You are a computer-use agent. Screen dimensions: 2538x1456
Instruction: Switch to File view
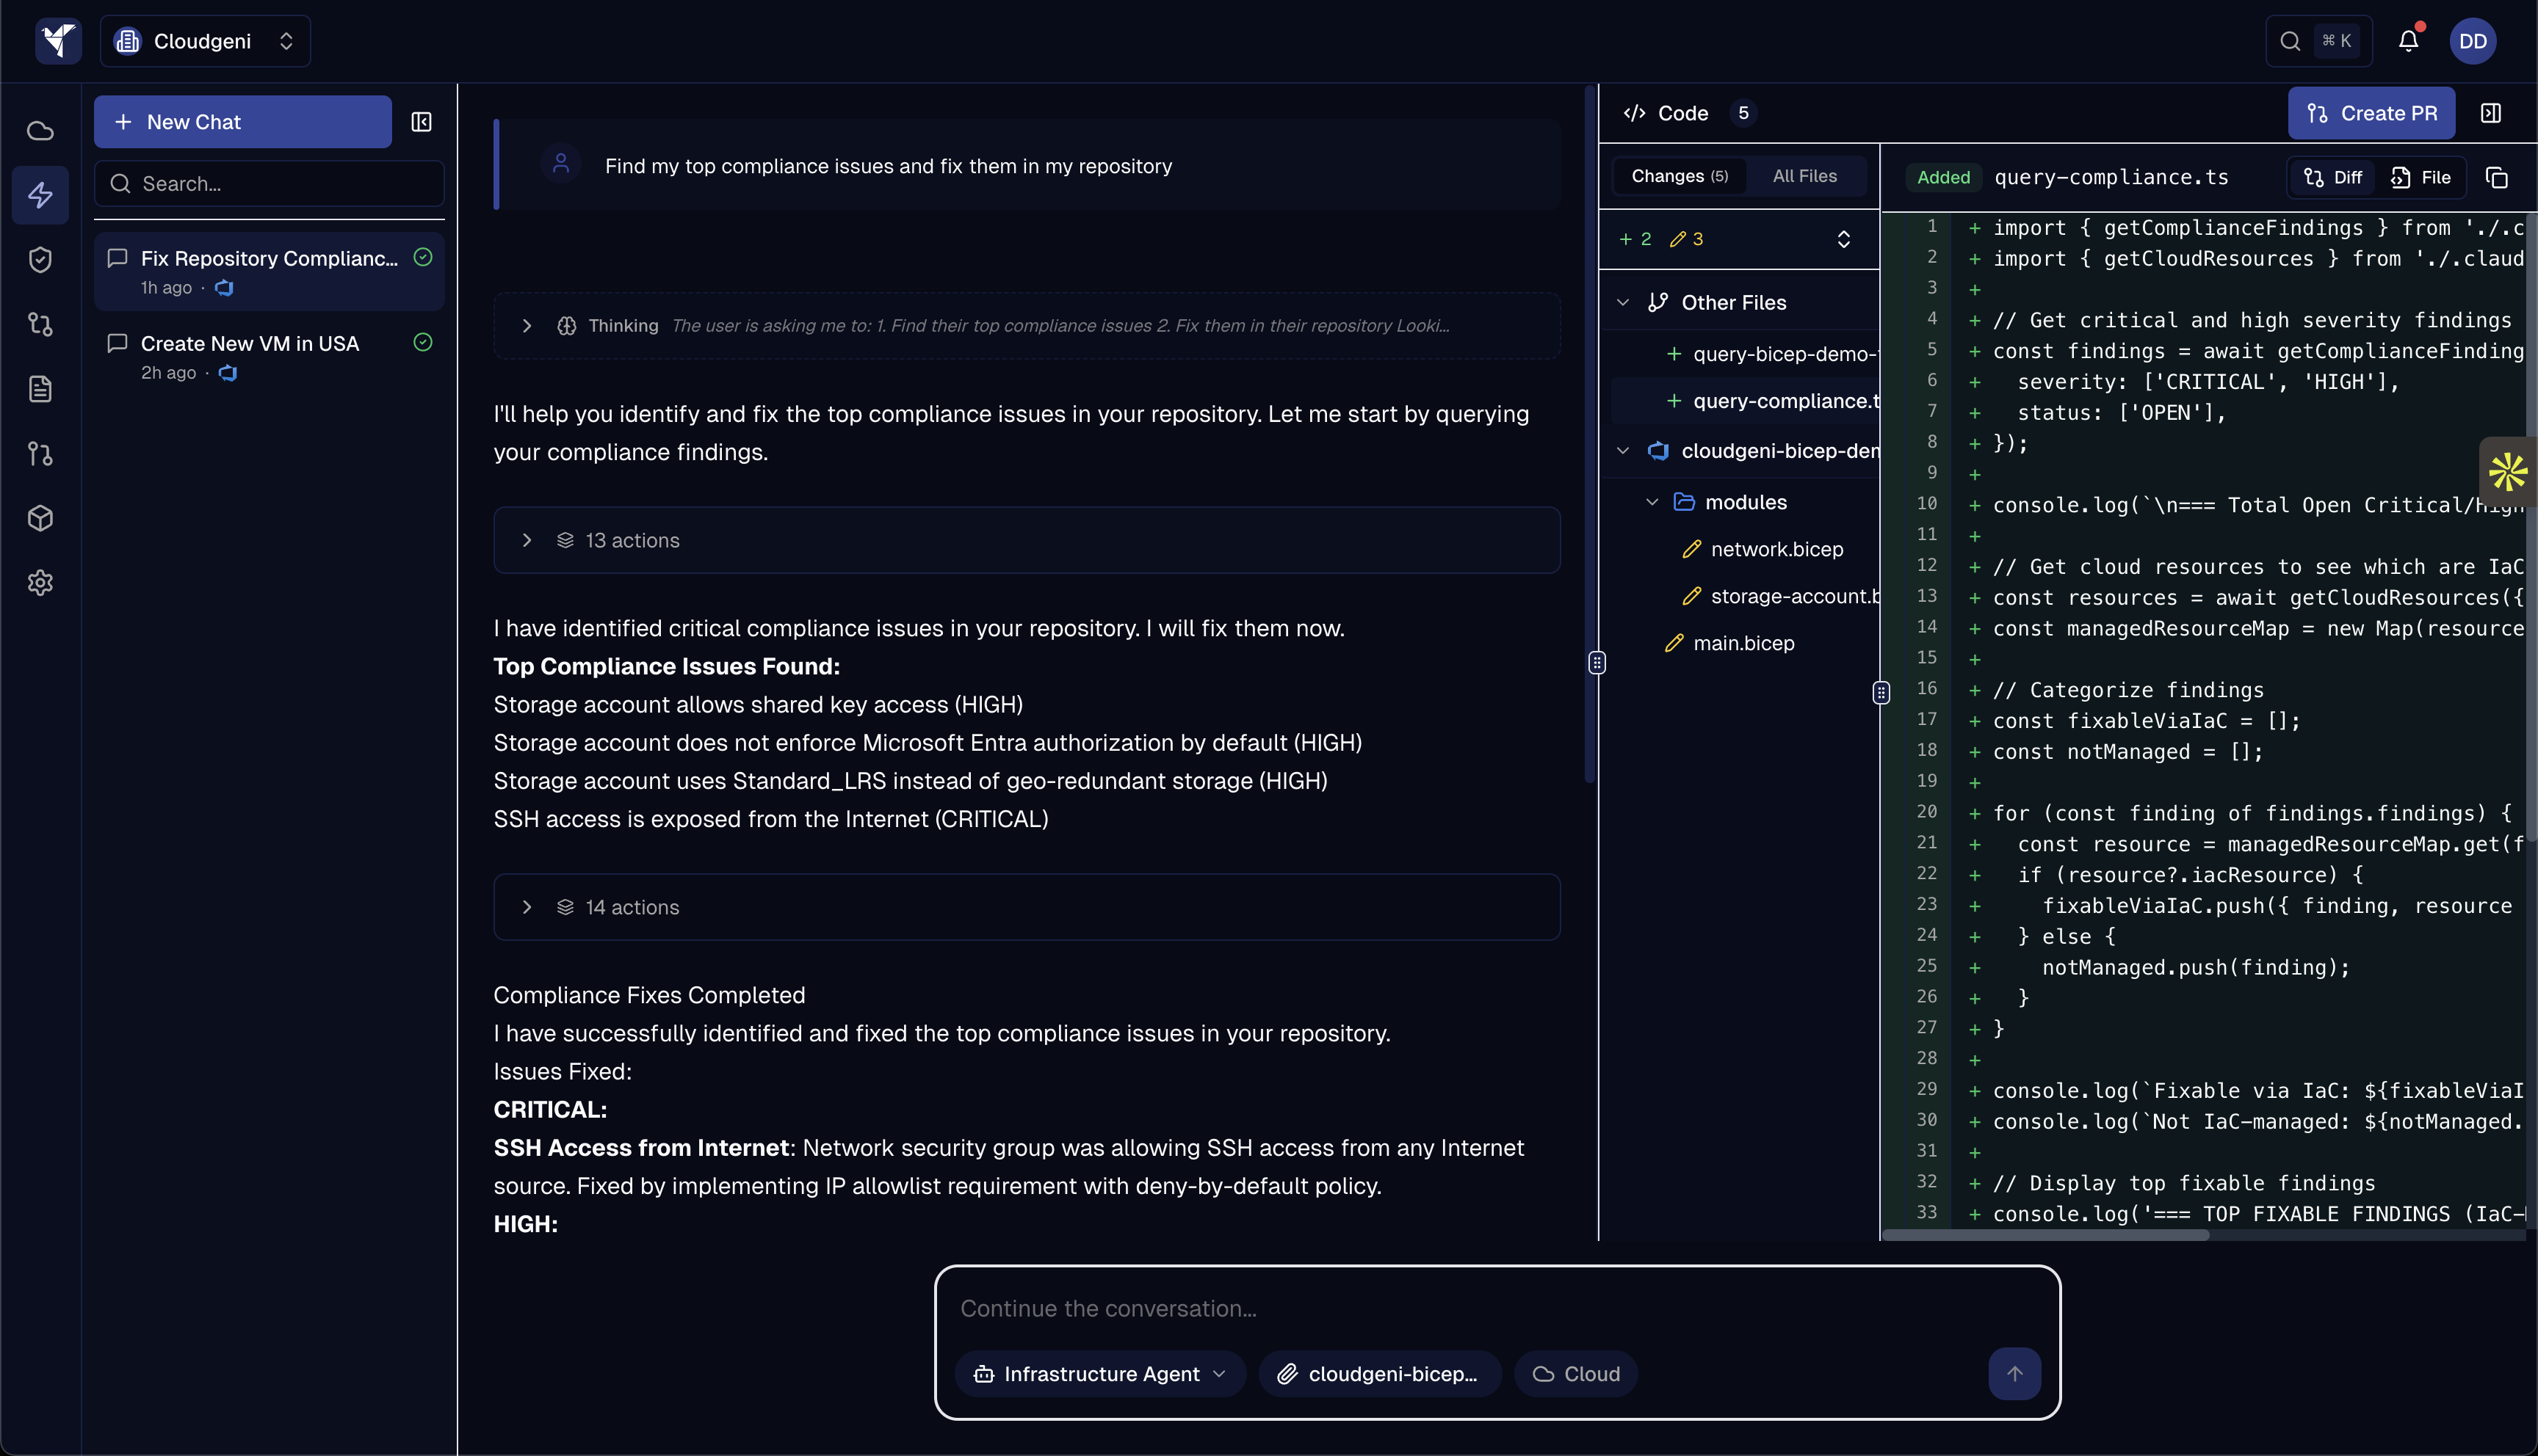[2421, 177]
